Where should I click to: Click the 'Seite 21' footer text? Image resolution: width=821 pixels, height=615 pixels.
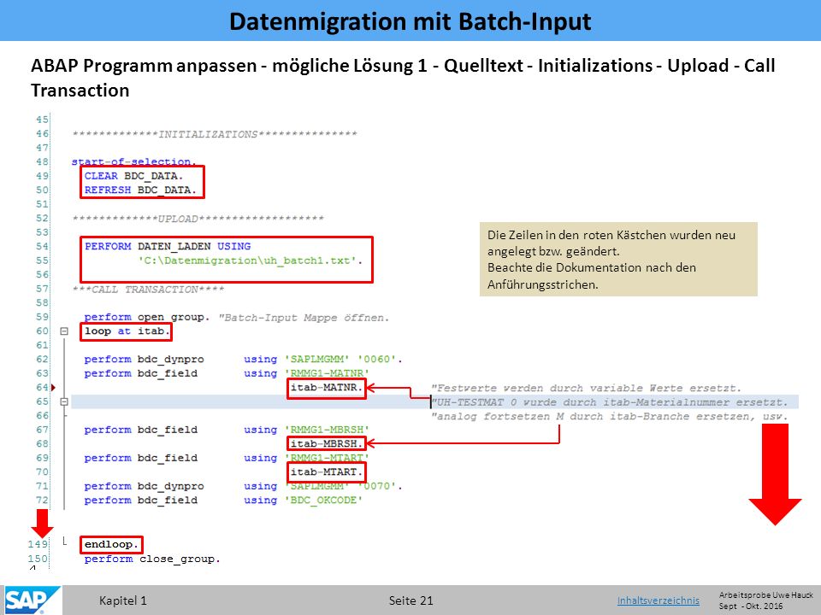411,600
